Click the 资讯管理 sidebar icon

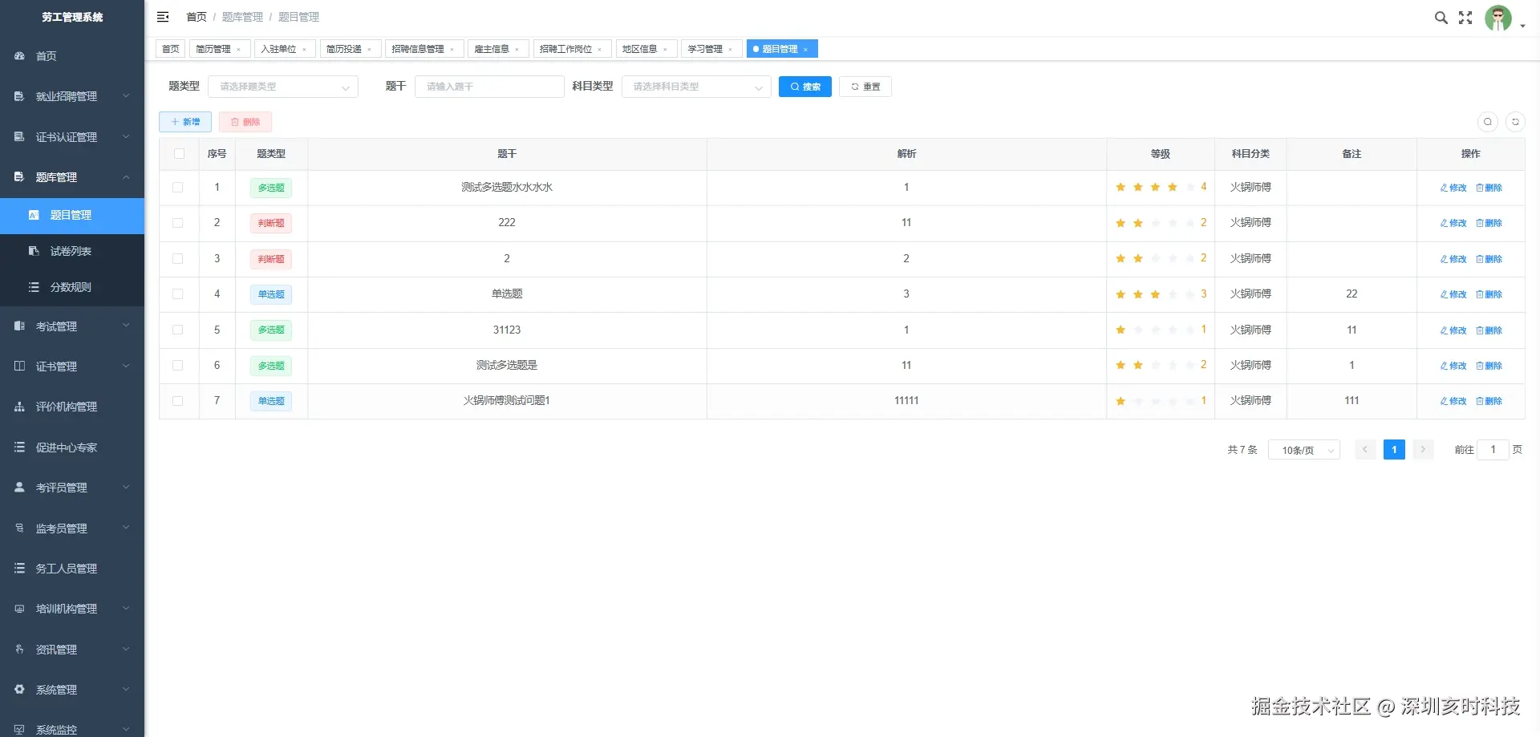pos(19,650)
